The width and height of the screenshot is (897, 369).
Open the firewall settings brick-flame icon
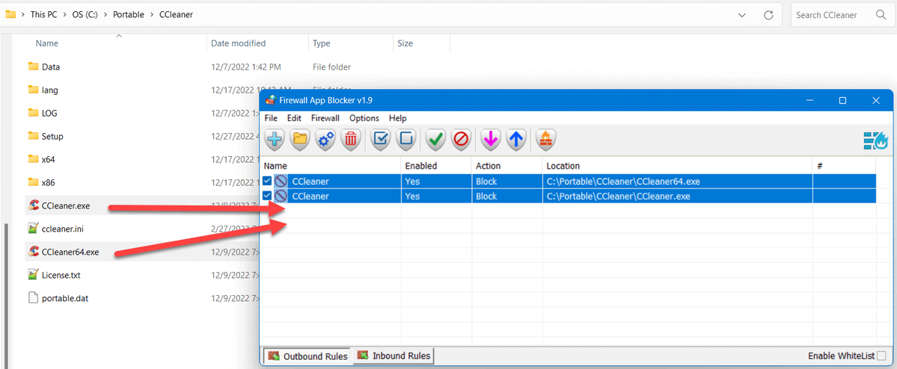tap(545, 140)
